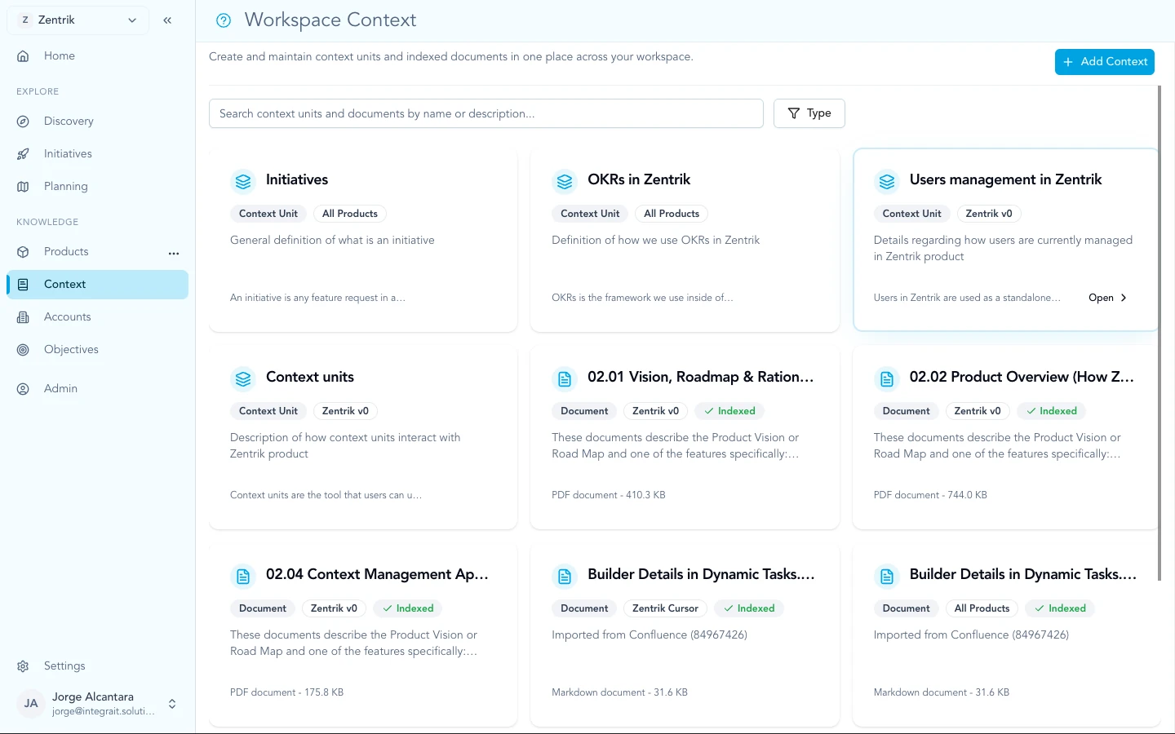
Task: Open the Admin section icon
Action: (x=23, y=388)
